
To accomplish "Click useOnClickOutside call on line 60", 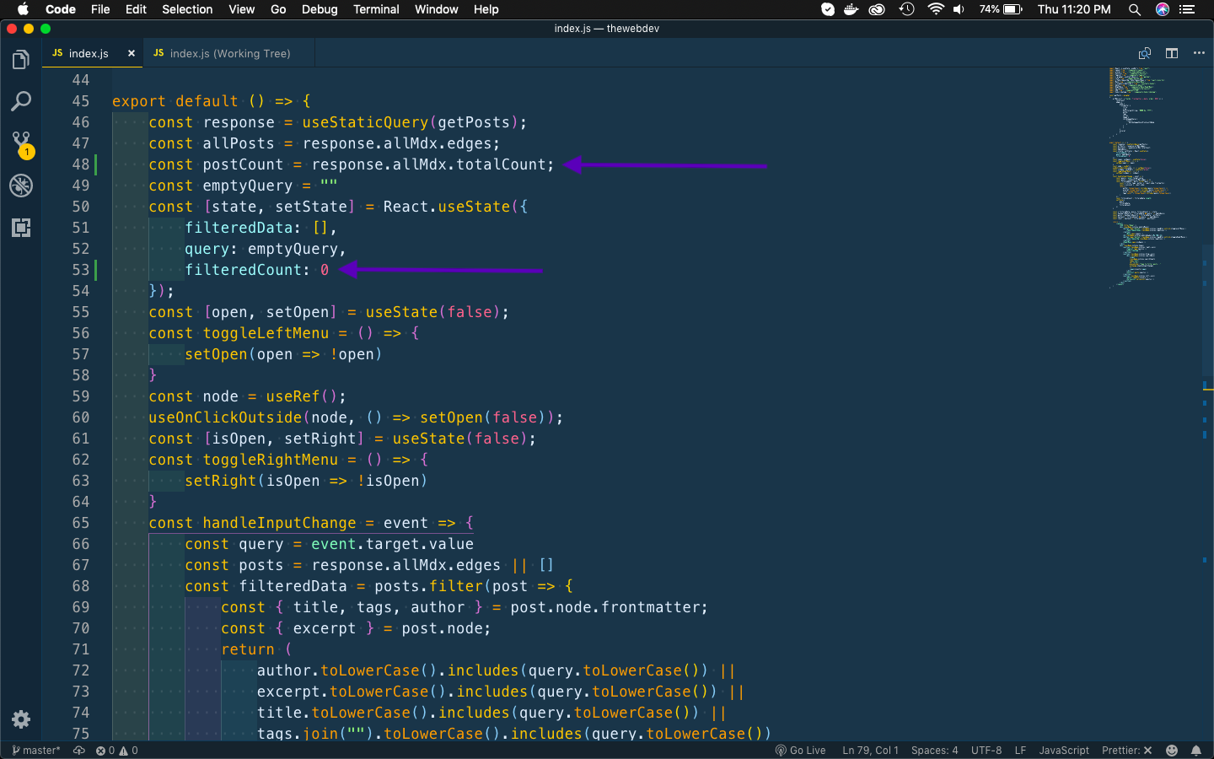I will point(225,417).
